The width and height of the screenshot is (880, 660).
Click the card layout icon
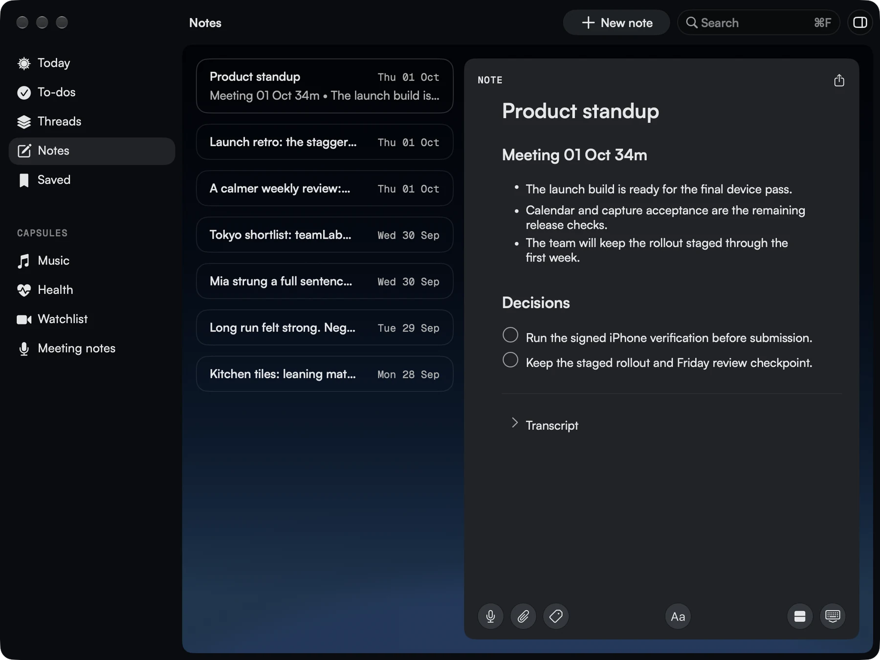800,616
